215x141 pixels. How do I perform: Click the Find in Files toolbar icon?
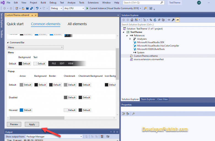pyautogui.click(x=145, y=8)
